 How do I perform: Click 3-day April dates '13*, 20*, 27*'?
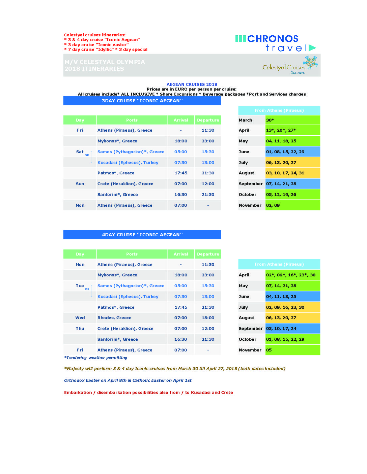[x=293, y=130]
